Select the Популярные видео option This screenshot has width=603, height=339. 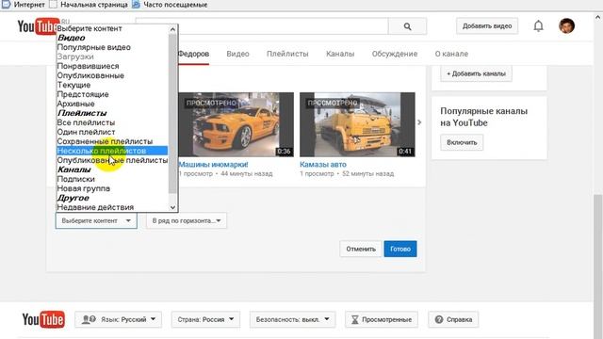(x=112, y=47)
